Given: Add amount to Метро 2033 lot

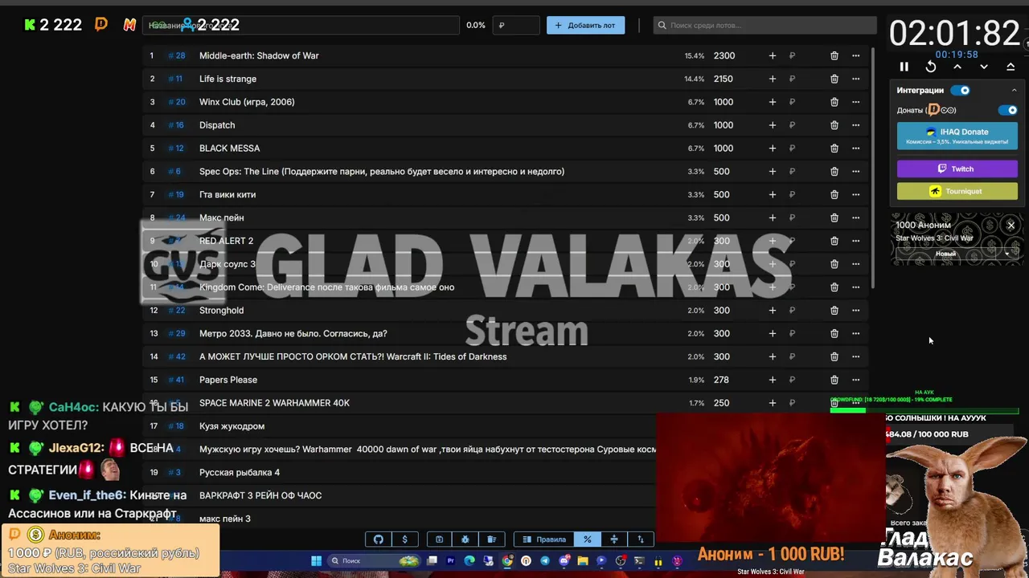Looking at the screenshot, I should (x=772, y=333).
